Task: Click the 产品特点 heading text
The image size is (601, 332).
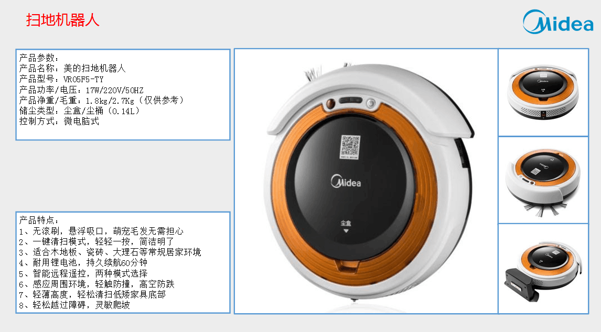Action: point(39,220)
